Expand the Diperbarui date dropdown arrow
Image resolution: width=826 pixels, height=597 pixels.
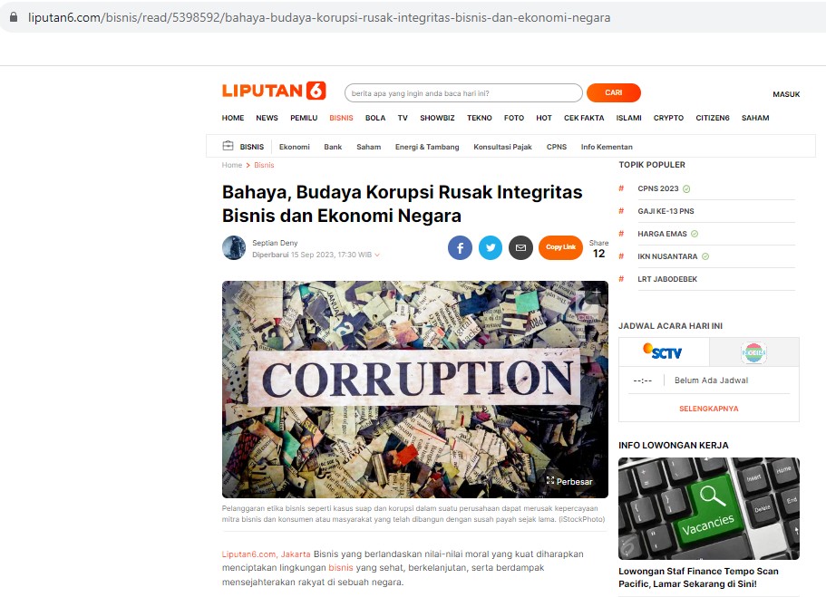pyautogui.click(x=377, y=255)
